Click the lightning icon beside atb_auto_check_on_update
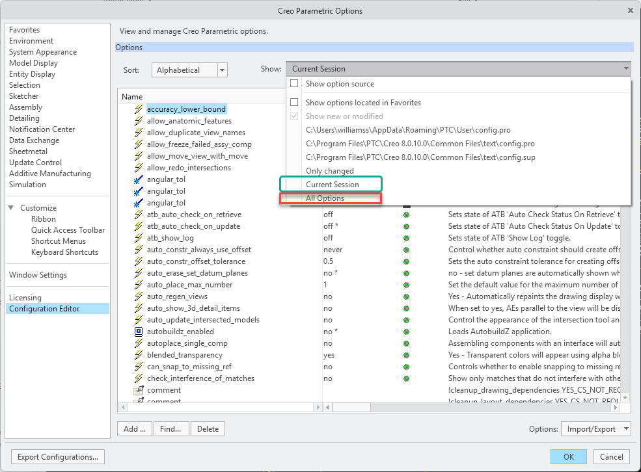 139,226
